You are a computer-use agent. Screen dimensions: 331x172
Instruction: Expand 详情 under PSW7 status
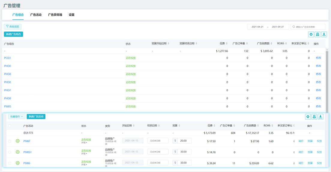[84, 143]
